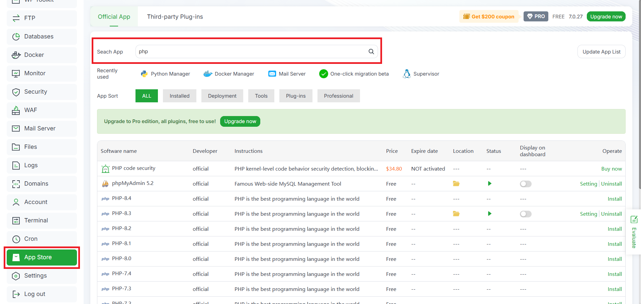Click Uninstall for PHP-8.3

[612, 214]
